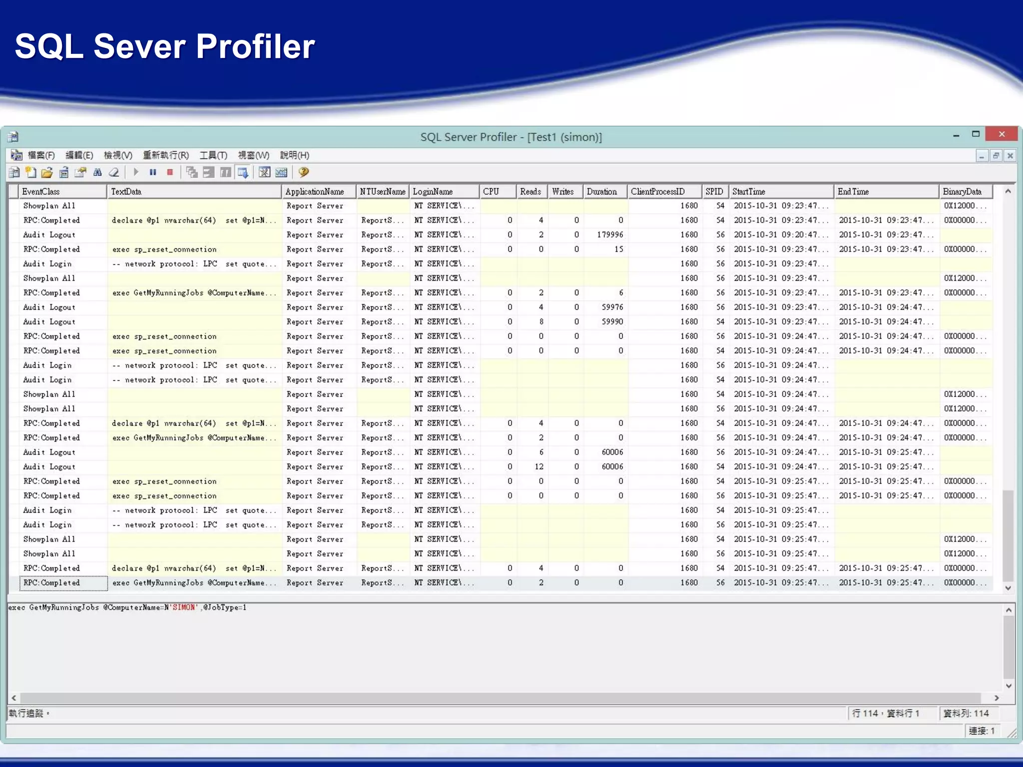Click the NTUserName column header
The image size is (1023, 767).
(x=383, y=192)
